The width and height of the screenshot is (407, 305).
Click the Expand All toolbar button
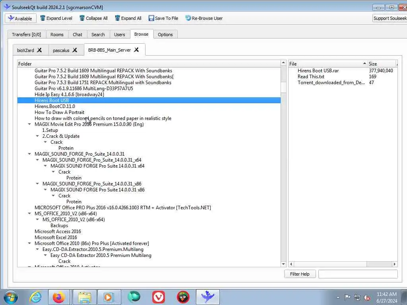pyautogui.click(x=128, y=18)
